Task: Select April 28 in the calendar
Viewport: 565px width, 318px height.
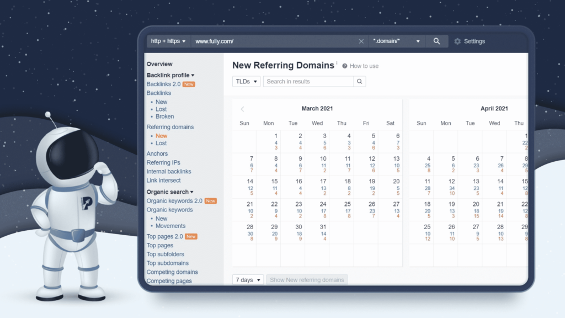Action: 495,232
